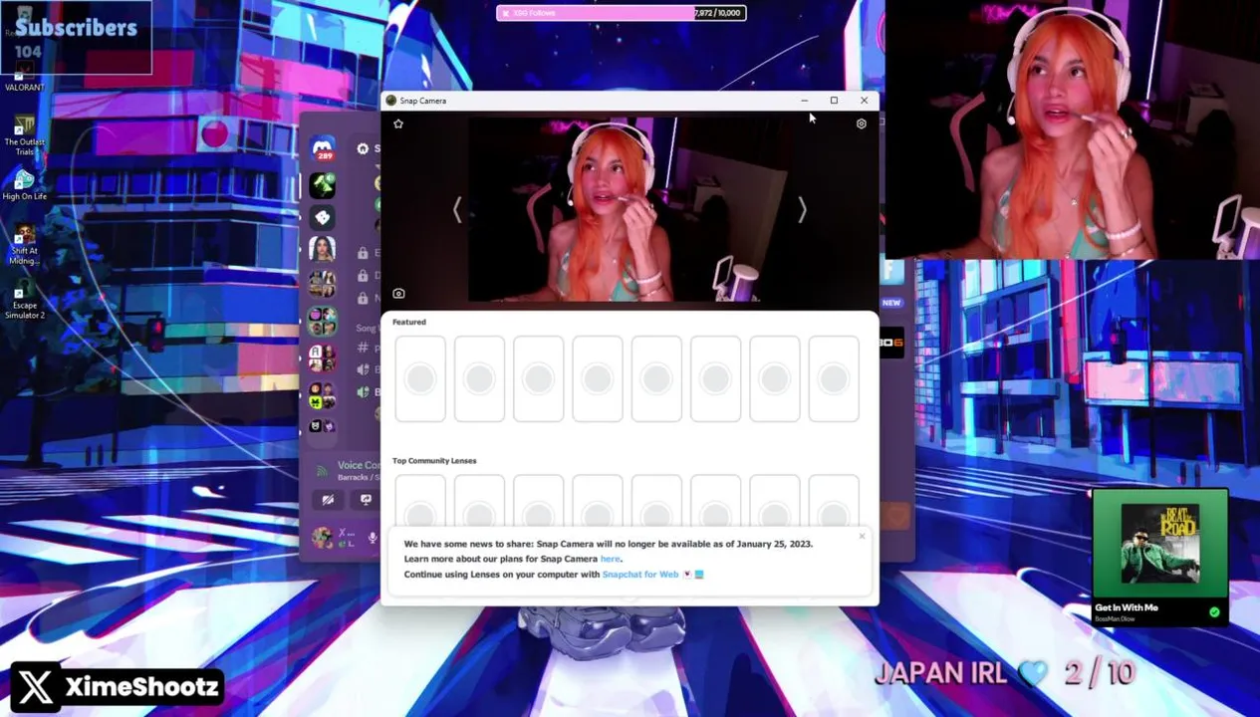Take a photo with the capture icon
1260x717 pixels.
(398, 294)
